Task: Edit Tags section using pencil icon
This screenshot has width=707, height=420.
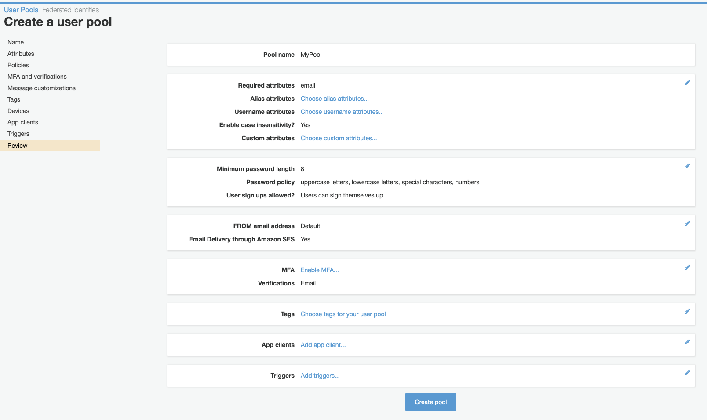Action: (x=687, y=311)
